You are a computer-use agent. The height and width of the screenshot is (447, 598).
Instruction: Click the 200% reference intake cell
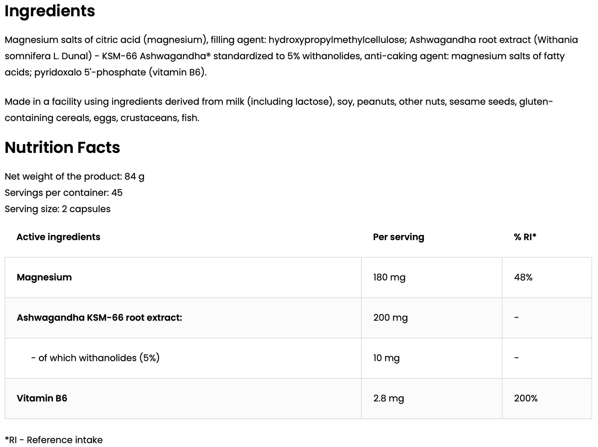point(526,398)
